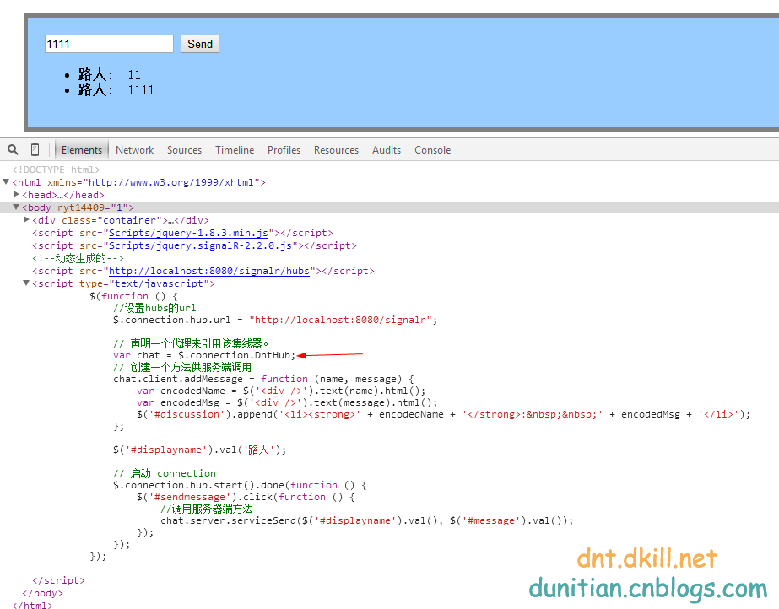Open the Elements tab

coord(82,150)
